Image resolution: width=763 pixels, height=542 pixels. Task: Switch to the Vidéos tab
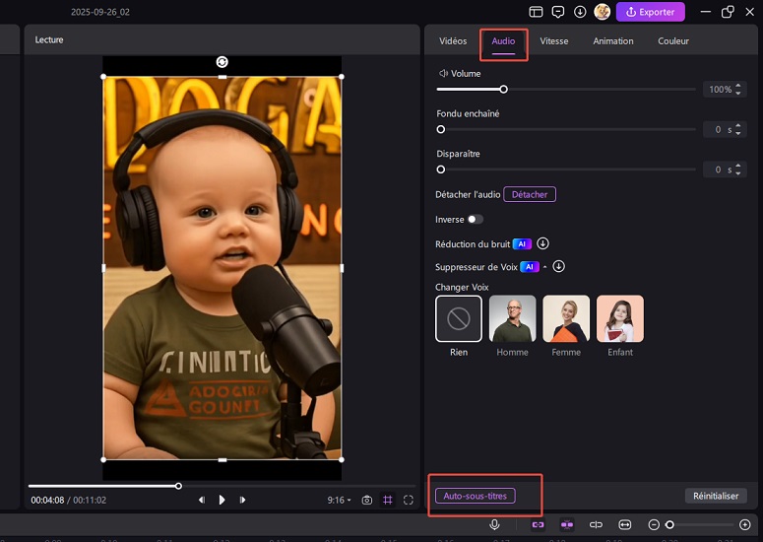(x=453, y=41)
